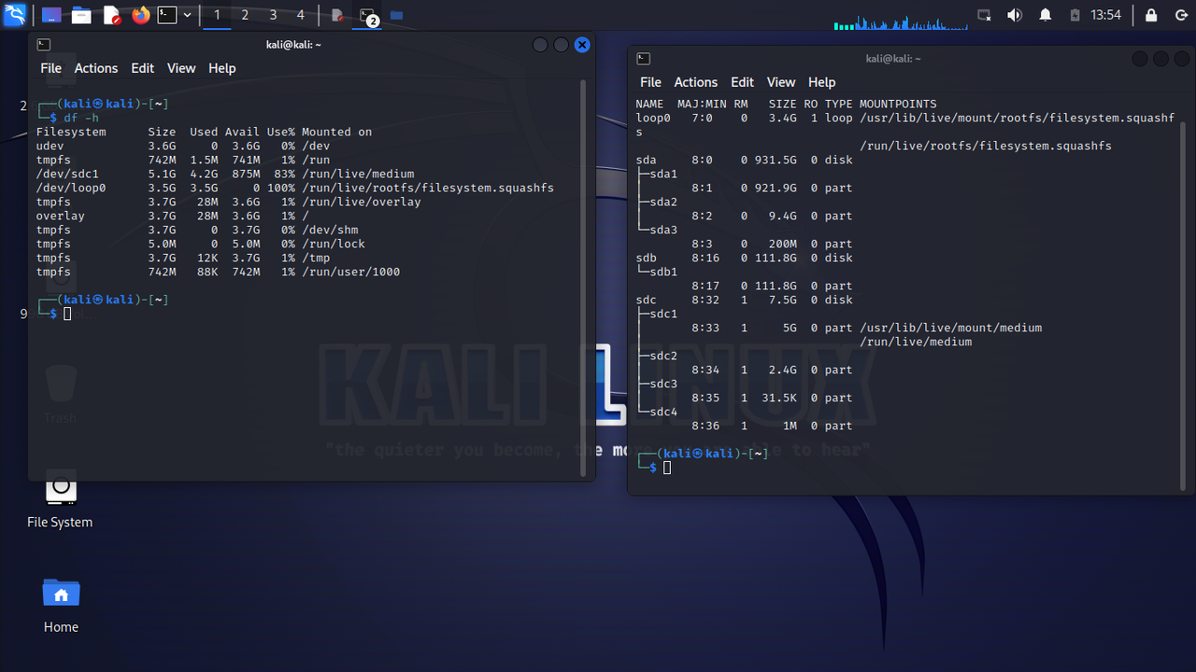
Task: Open Edit menu in df terminal
Action: pyautogui.click(x=142, y=68)
